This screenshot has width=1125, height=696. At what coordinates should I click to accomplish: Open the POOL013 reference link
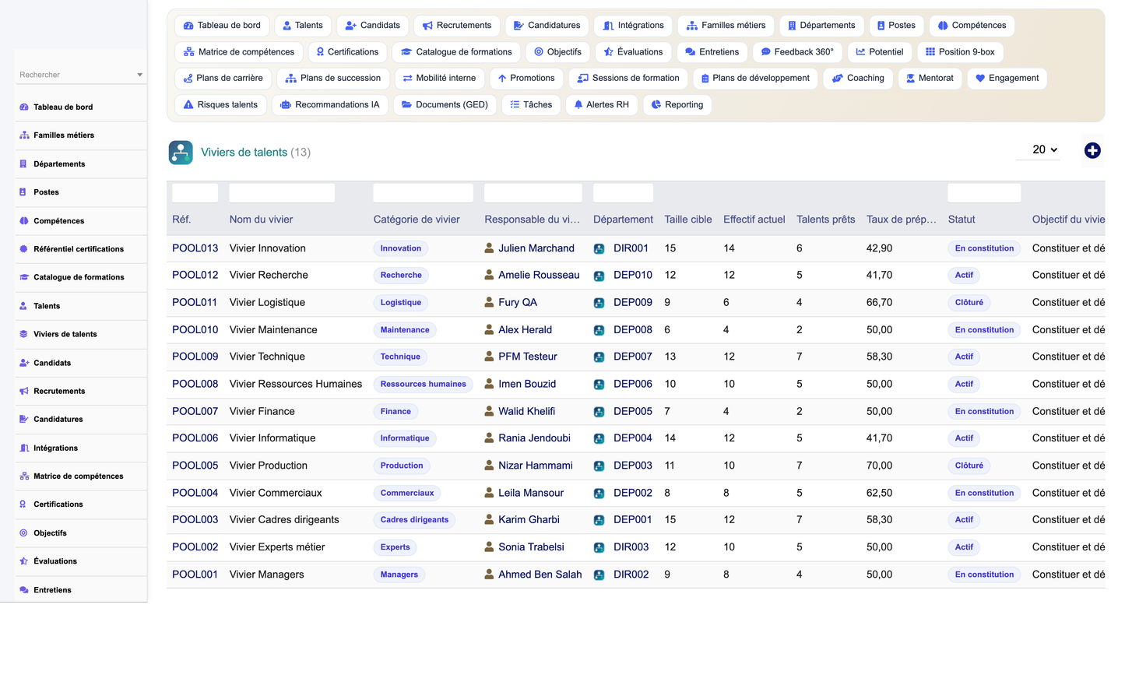(195, 248)
